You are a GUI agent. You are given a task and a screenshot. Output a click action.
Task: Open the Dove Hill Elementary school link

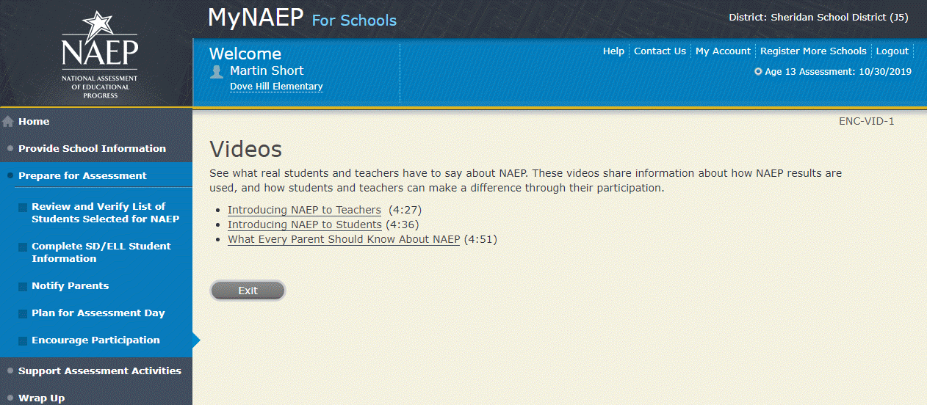276,87
